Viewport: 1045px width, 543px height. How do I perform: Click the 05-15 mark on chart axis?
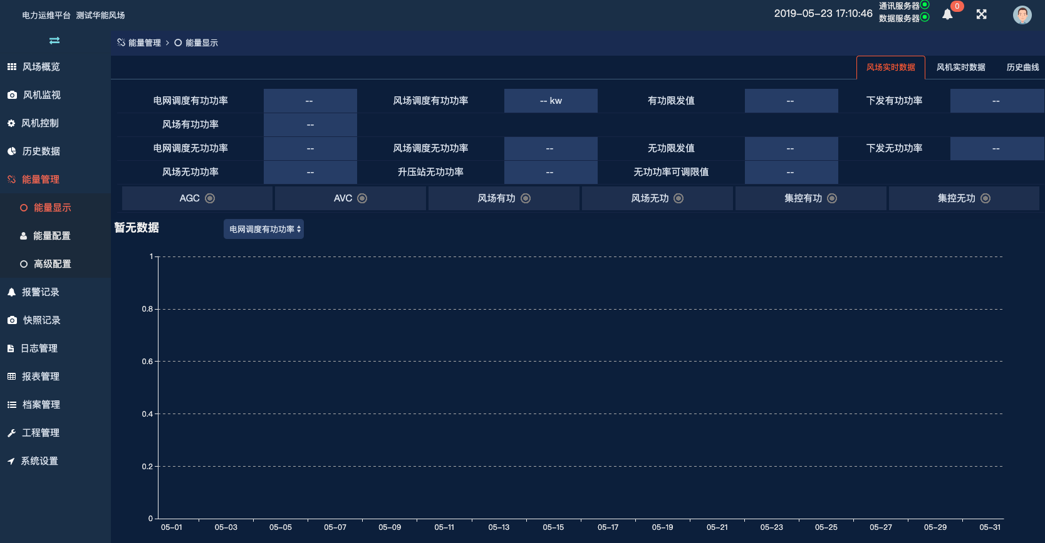(553, 527)
